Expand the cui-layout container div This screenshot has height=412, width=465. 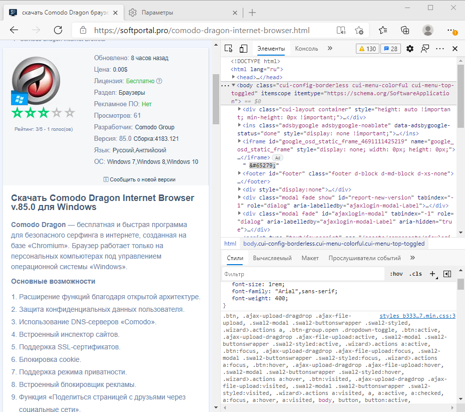pos(239,109)
